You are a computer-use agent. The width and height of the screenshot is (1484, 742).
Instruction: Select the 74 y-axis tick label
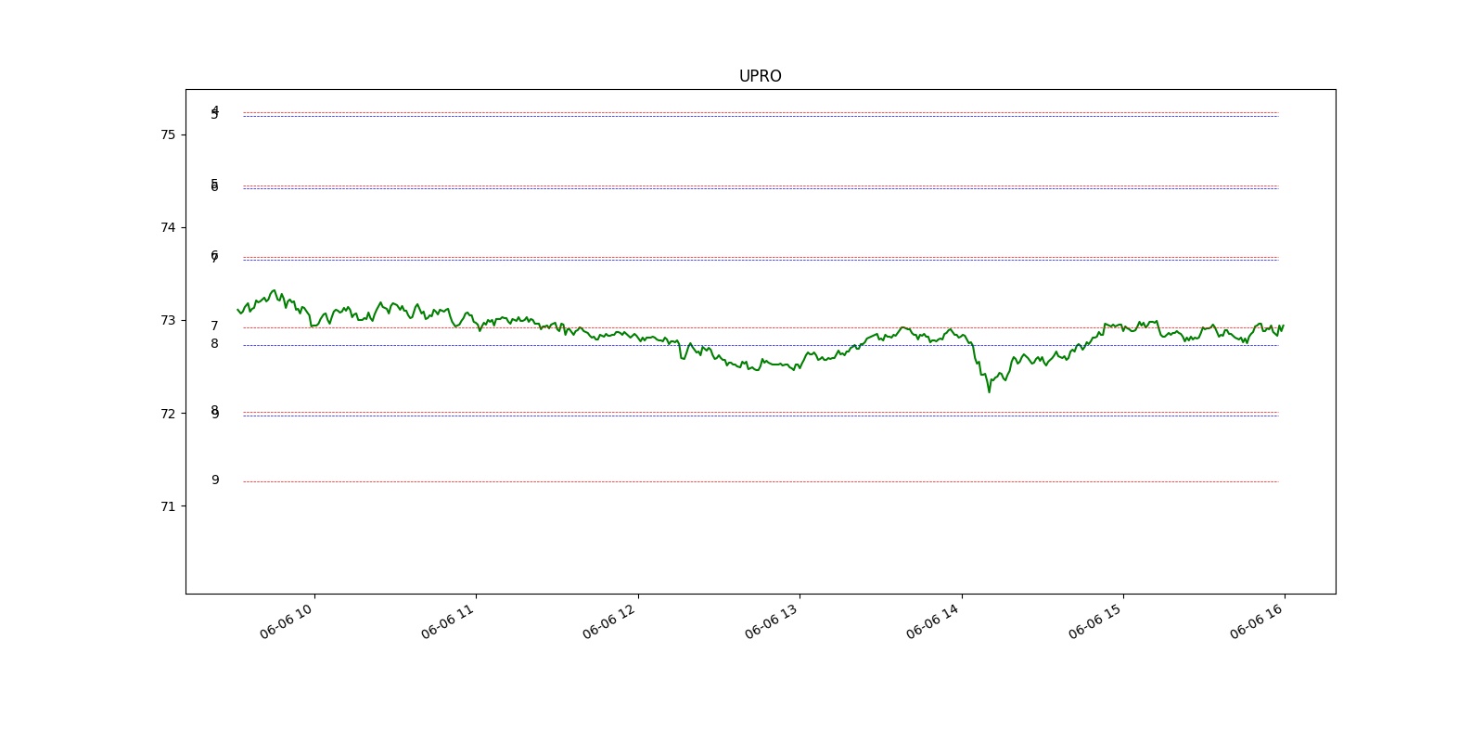pyautogui.click(x=168, y=227)
